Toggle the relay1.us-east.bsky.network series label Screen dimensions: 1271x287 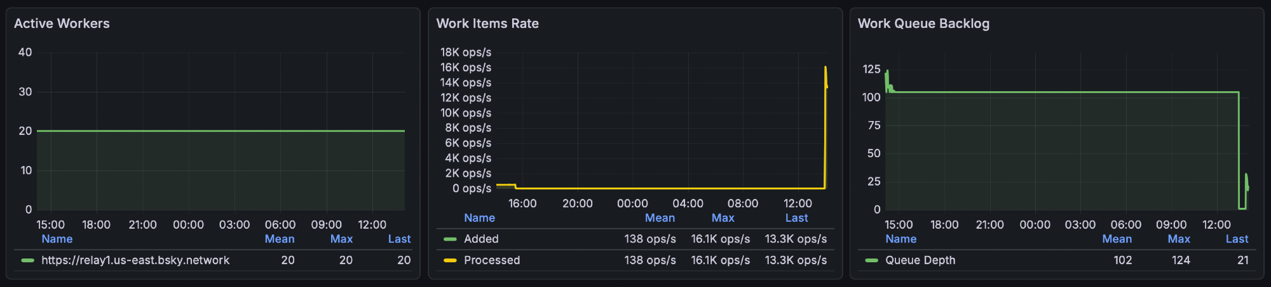pyautogui.click(x=135, y=260)
